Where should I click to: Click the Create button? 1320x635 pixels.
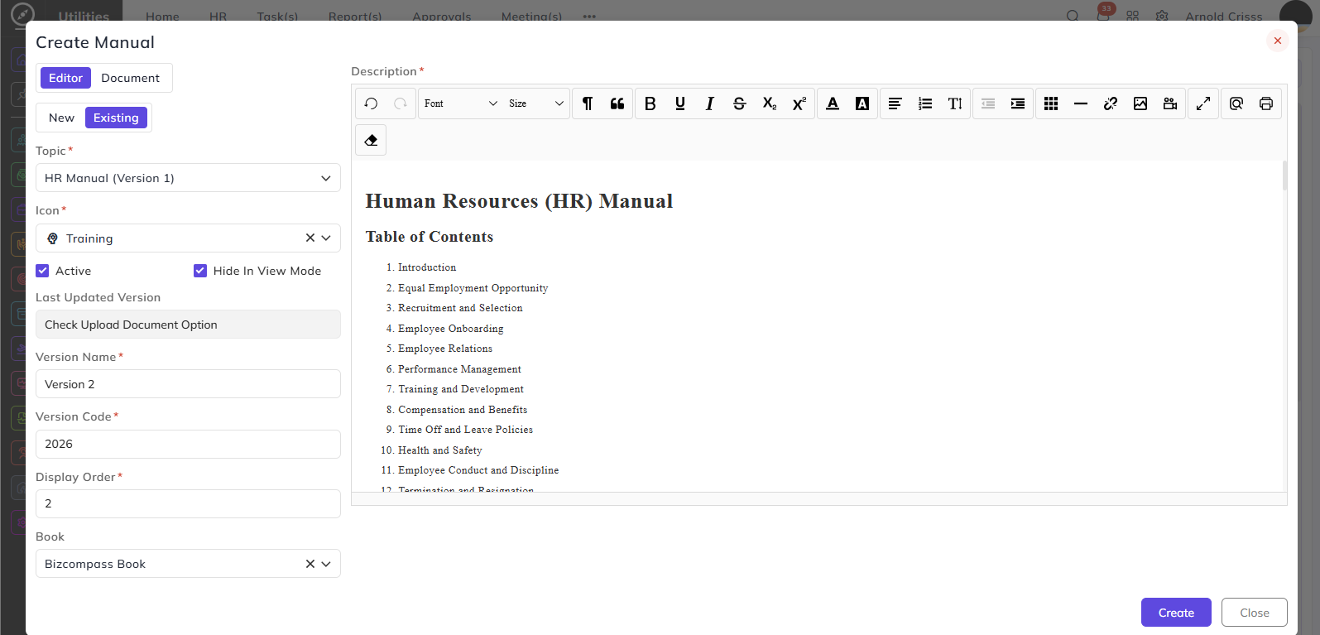coord(1176,613)
